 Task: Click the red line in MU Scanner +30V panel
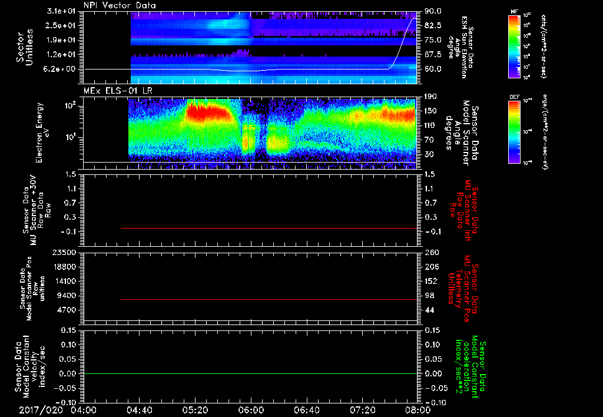tap(269, 228)
